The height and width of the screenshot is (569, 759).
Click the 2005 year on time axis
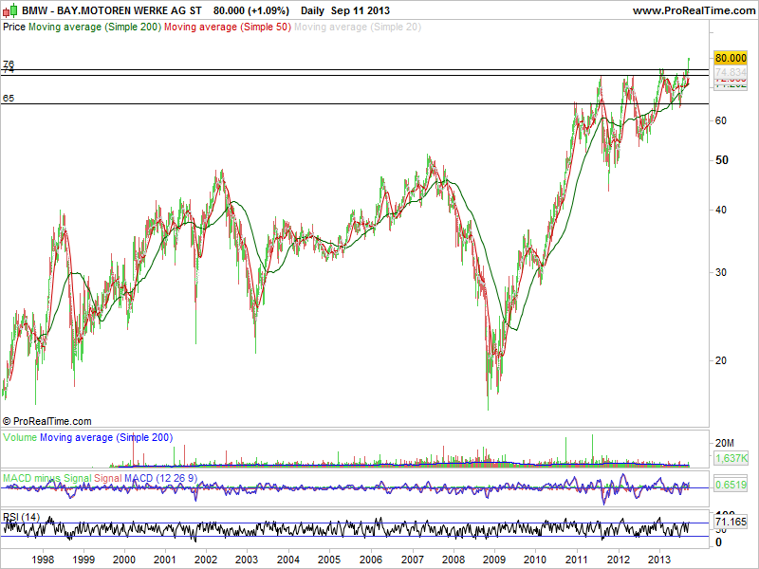coord(329,560)
